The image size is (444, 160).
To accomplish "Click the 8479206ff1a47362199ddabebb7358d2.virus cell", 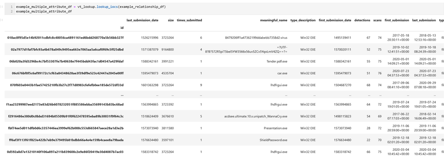I will pyautogui.click(x=256, y=38).
